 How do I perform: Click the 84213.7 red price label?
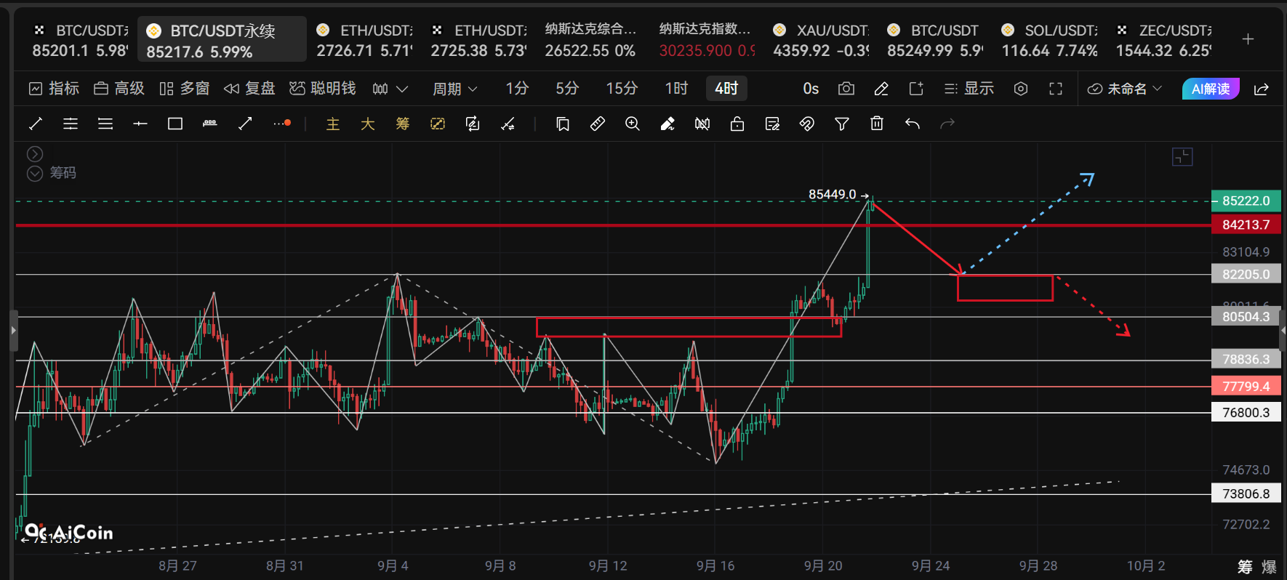1246,225
